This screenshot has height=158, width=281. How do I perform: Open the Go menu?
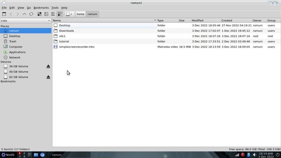pyautogui.click(x=29, y=8)
